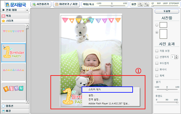Enable the 흑백 checkbox

click(x=157, y=76)
